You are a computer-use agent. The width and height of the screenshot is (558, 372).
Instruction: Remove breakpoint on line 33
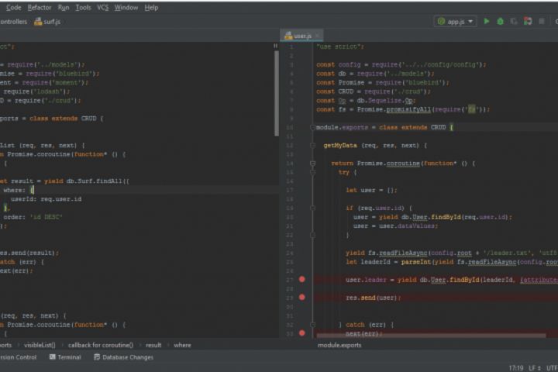301,333
